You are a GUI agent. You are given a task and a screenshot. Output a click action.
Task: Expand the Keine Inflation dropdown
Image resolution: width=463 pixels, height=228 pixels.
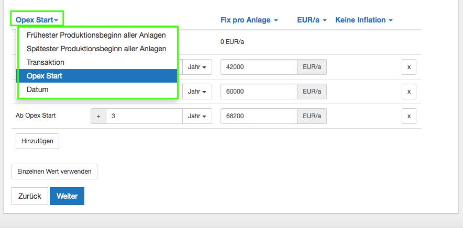(363, 20)
